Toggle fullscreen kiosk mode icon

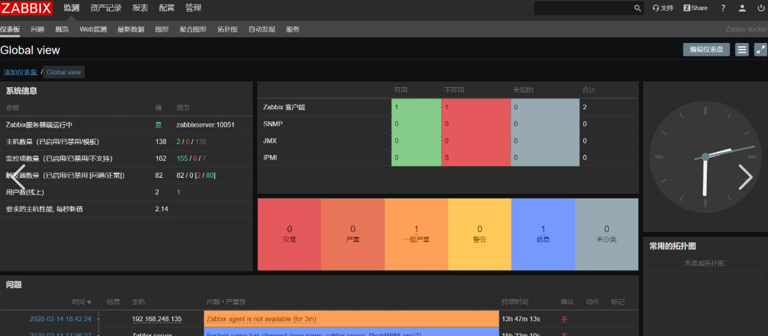[x=761, y=50]
